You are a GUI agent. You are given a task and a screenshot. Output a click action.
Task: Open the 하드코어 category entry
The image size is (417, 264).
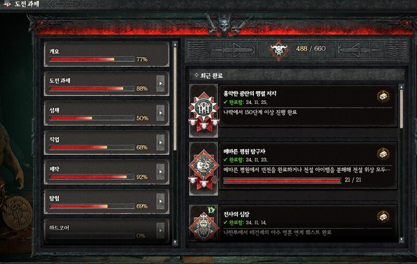pos(107,231)
